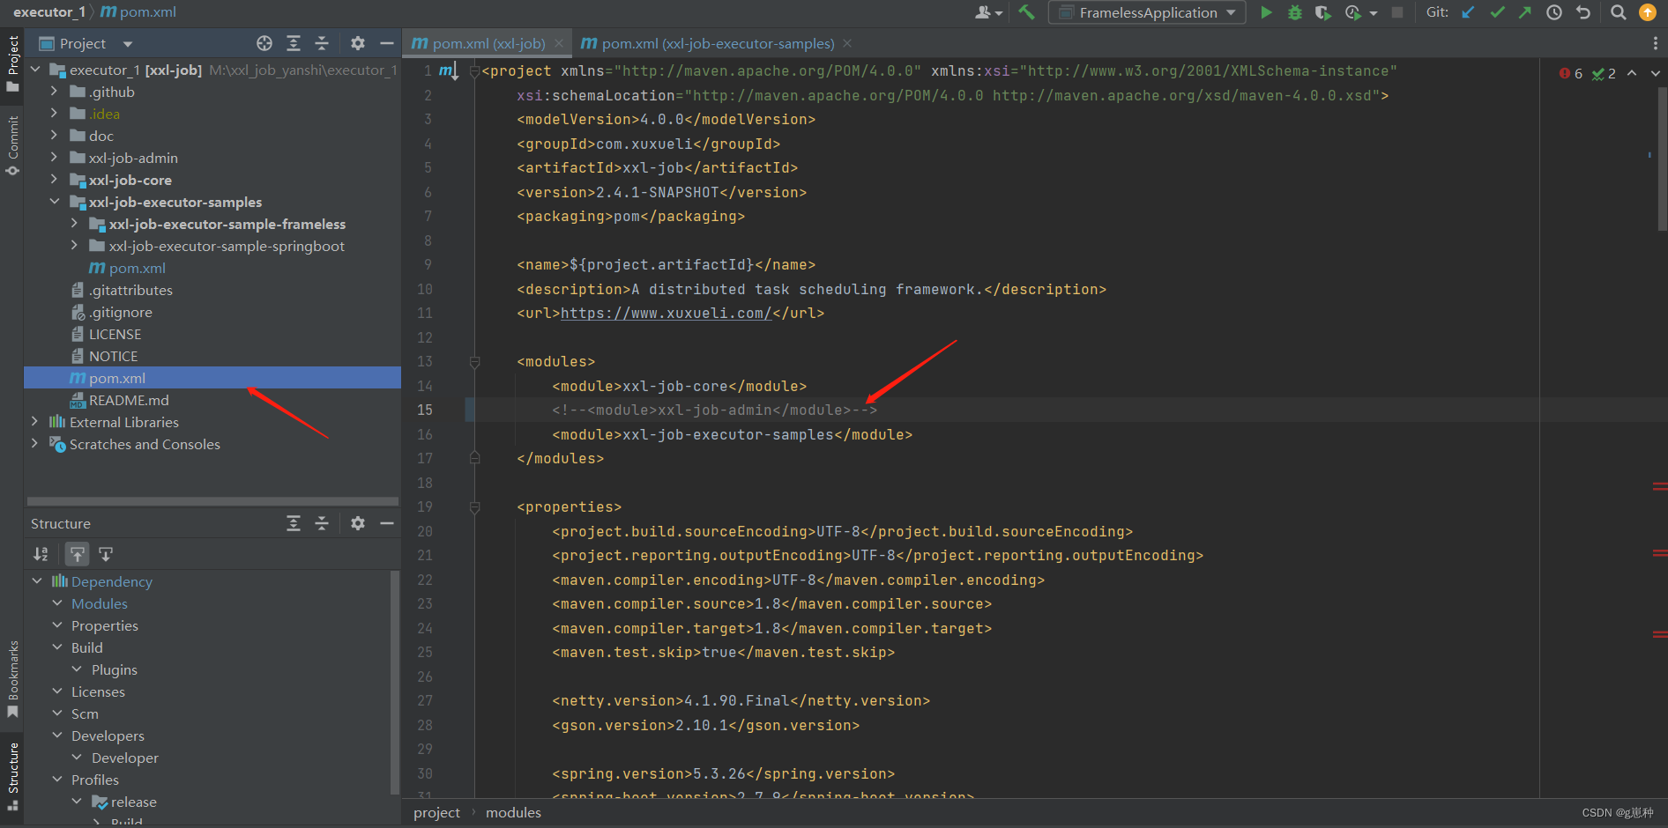Close the pom.xml (xxl-job-executor-samples) tab
Image resolution: width=1668 pixels, height=828 pixels.
(x=847, y=43)
